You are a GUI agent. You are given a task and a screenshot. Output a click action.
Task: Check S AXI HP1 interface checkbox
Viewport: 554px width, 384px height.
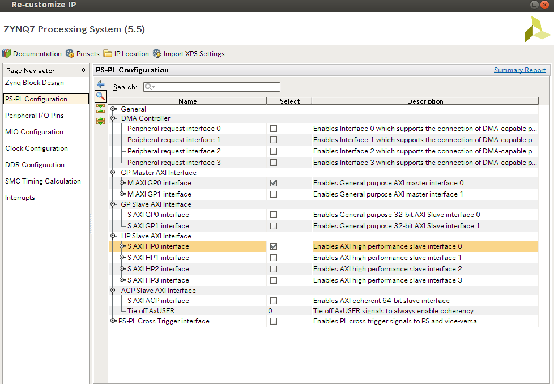[x=274, y=258]
